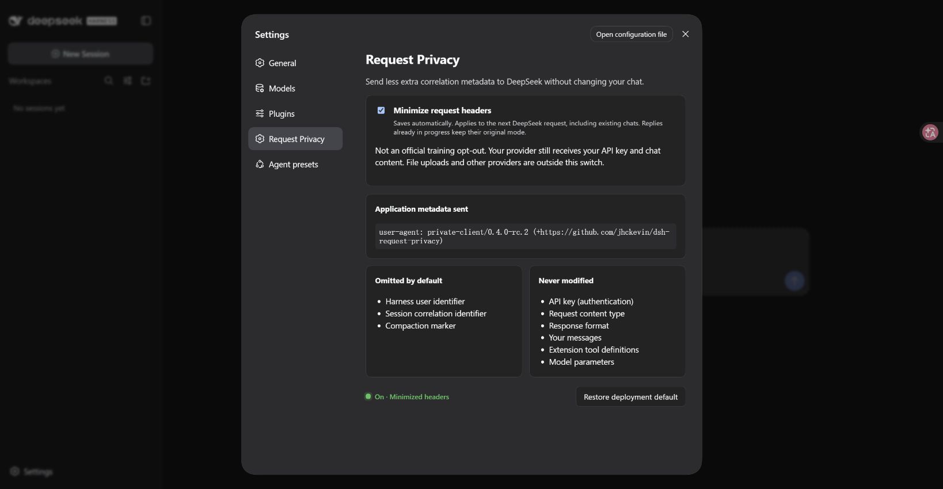Close the Settings dialog
The image size is (943, 489).
(686, 34)
